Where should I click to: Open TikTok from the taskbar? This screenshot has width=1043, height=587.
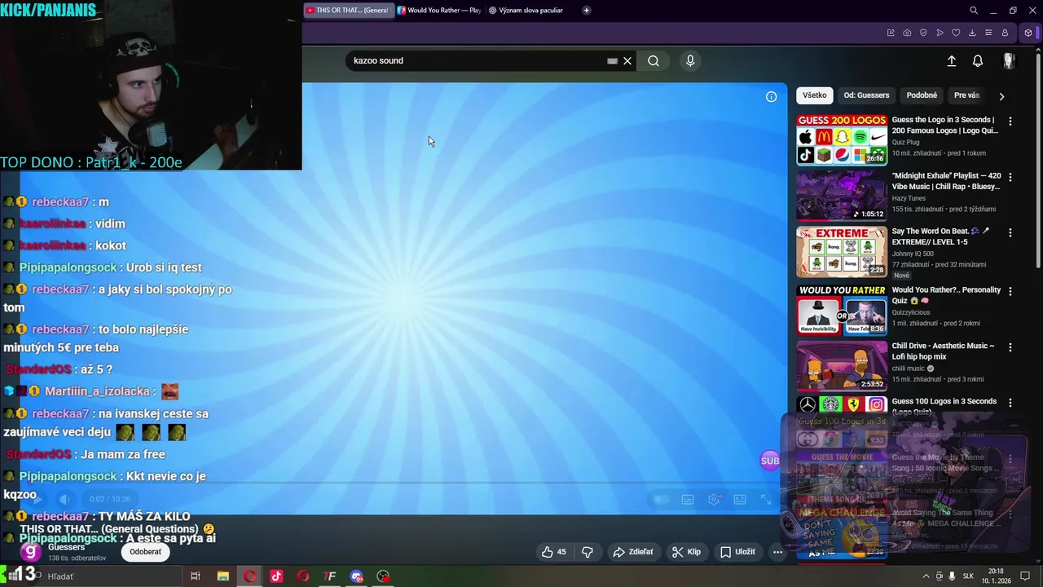coord(276,576)
